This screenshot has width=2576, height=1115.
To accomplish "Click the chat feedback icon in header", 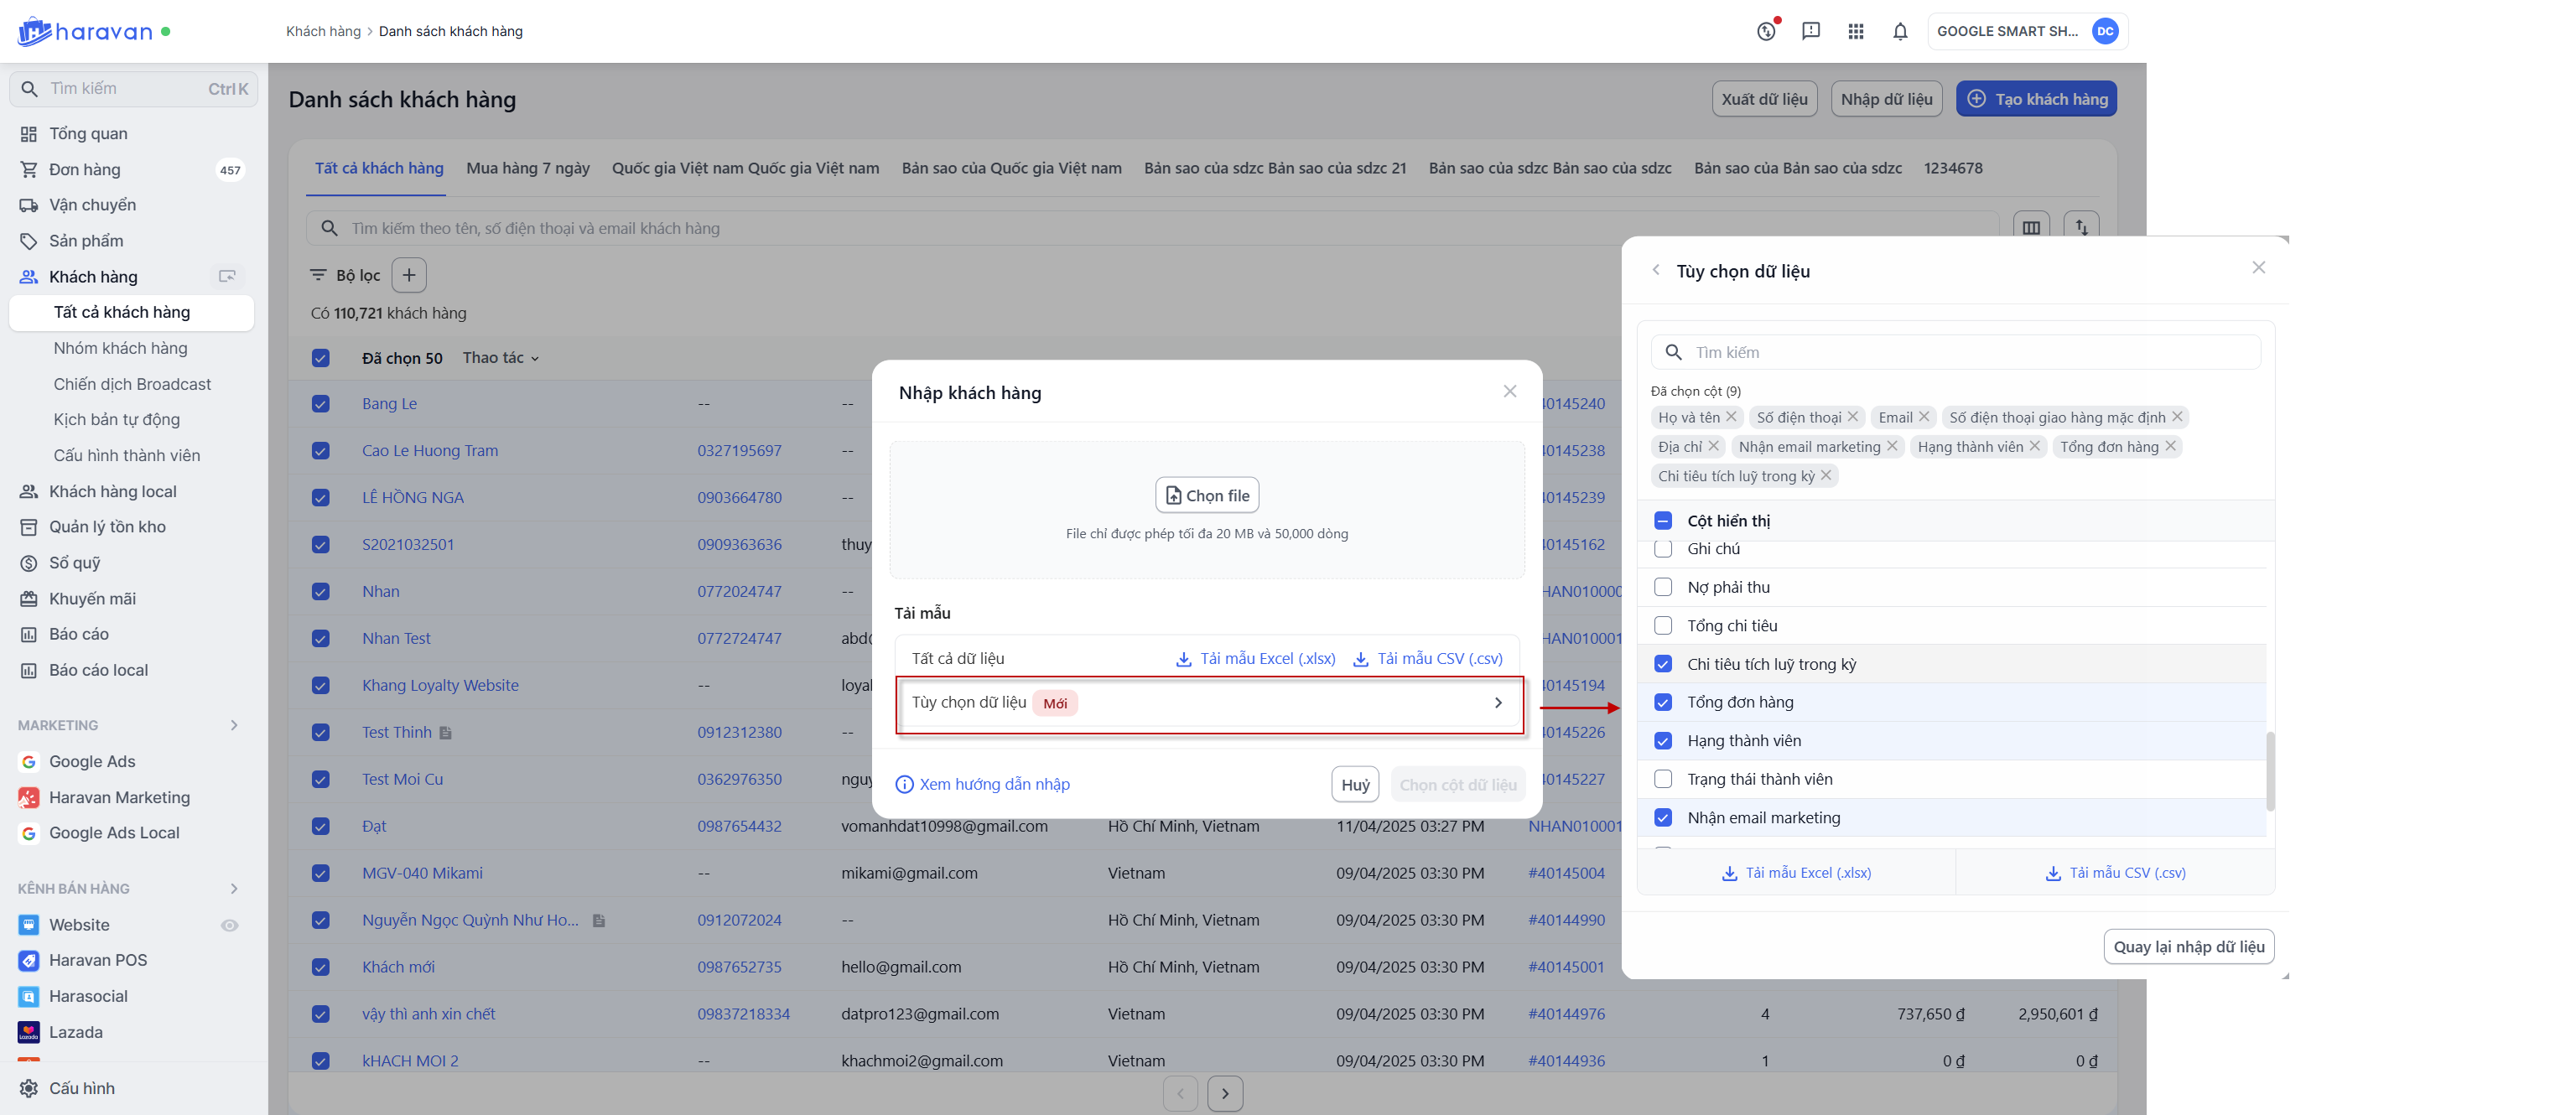I will 1811,31.
